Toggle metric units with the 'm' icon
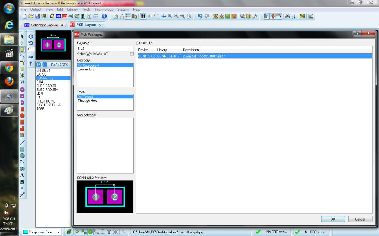Screen dimensions: 379x236 pos(143,16)
